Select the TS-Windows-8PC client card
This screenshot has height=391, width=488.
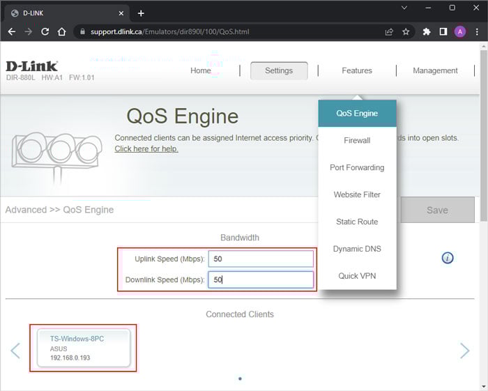pyautogui.click(x=83, y=348)
